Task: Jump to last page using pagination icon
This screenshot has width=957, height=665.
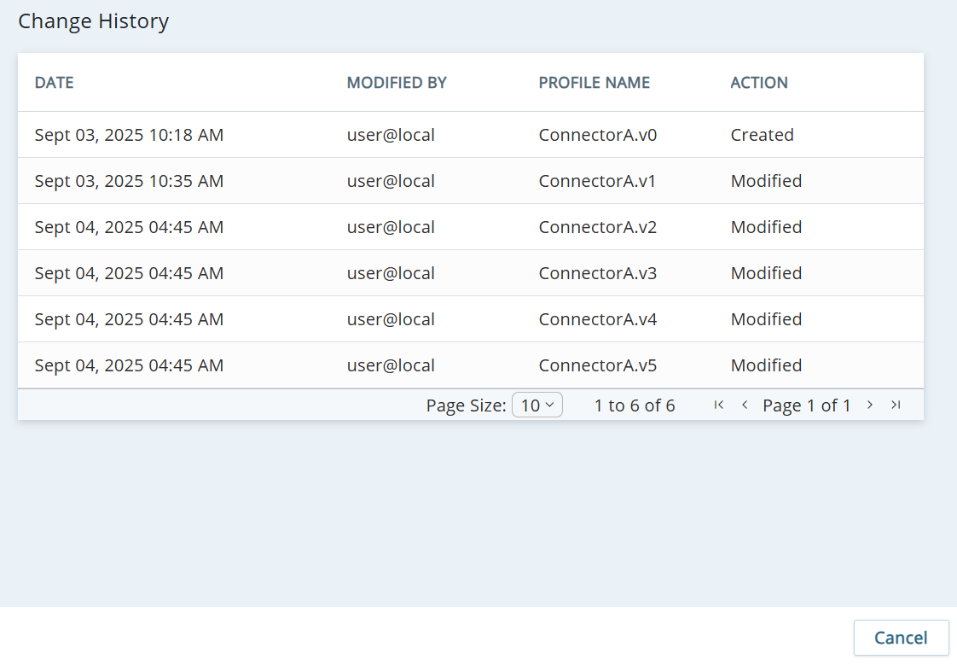Action: (x=896, y=405)
